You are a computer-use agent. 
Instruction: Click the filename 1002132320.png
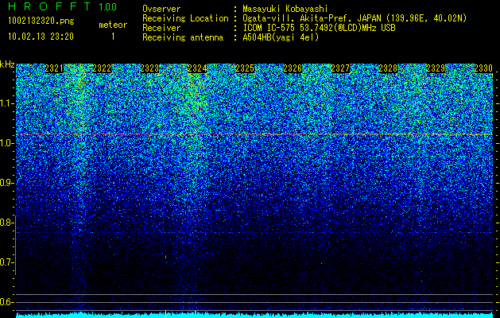point(41,21)
